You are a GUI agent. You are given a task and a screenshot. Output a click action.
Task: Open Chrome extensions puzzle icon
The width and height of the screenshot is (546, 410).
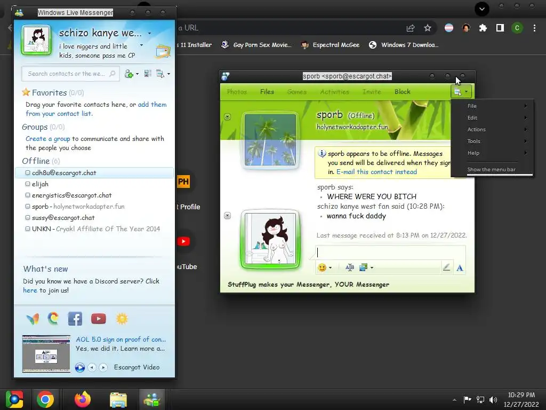(483, 28)
